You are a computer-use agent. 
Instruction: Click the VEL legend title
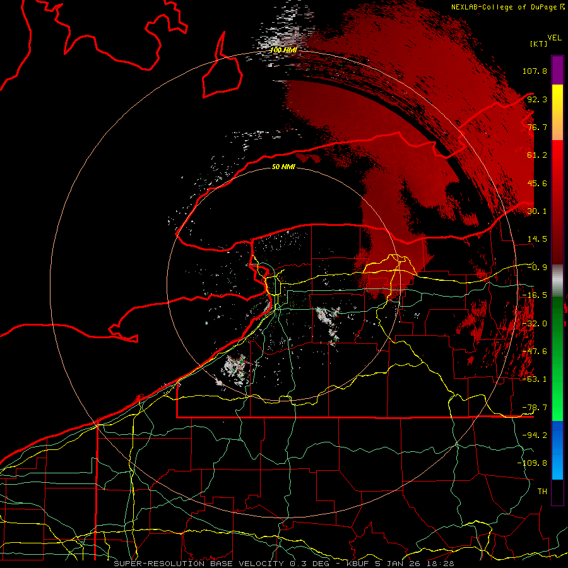(x=554, y=38)
